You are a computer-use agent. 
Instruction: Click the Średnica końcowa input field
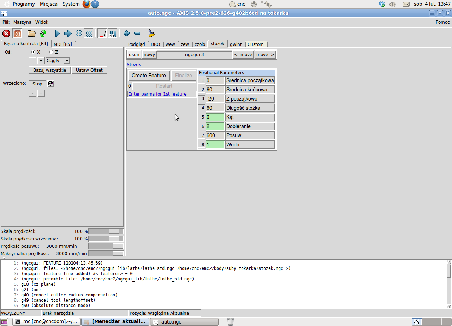pyautogui.click(x=215, y=90)
